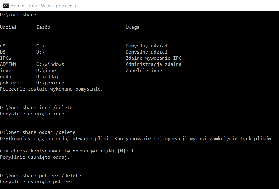This screenshot has height=189, width=279.
Task: Click the '(T/N) [N]: t' prompt answer
Action: tap(117, 151)
